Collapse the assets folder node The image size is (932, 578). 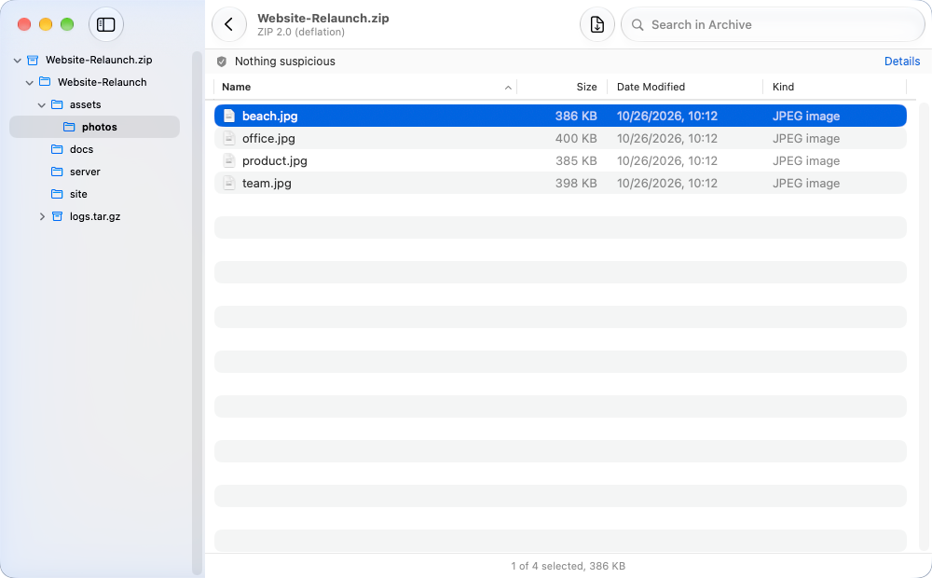click(42, 105)
